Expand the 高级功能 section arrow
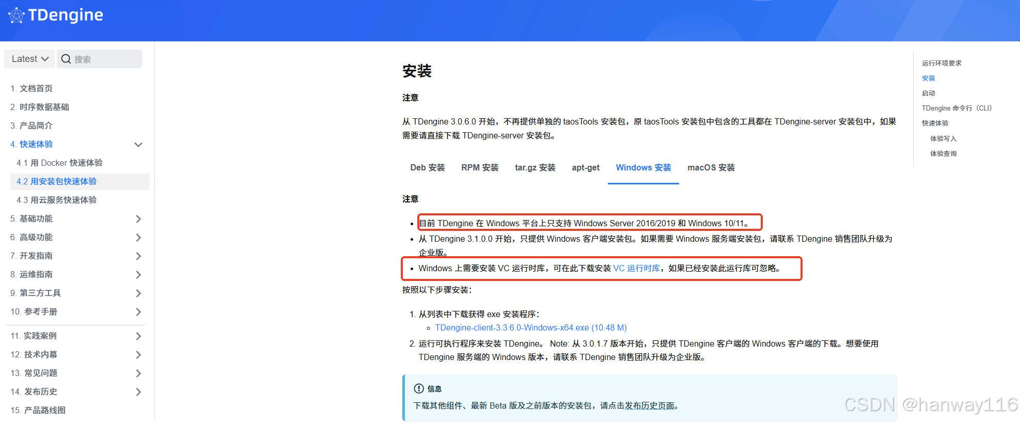The width and height of the screenshot is (1020, 422). 138,238
